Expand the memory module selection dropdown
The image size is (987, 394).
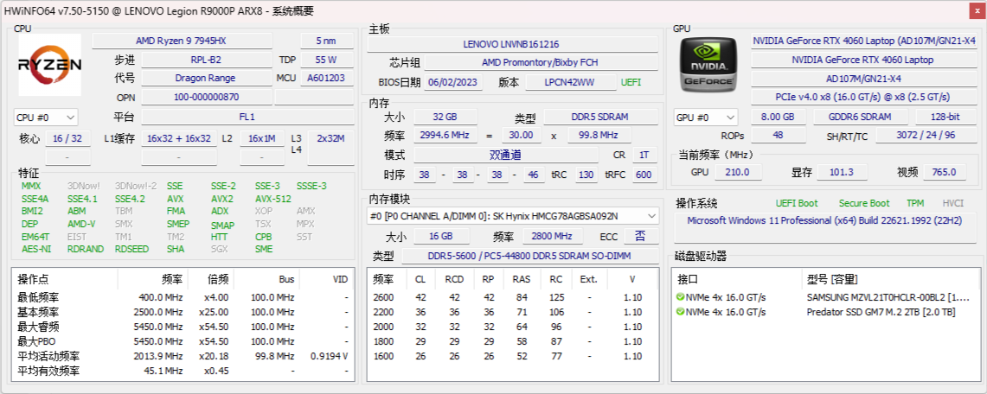tap(513, 216)
